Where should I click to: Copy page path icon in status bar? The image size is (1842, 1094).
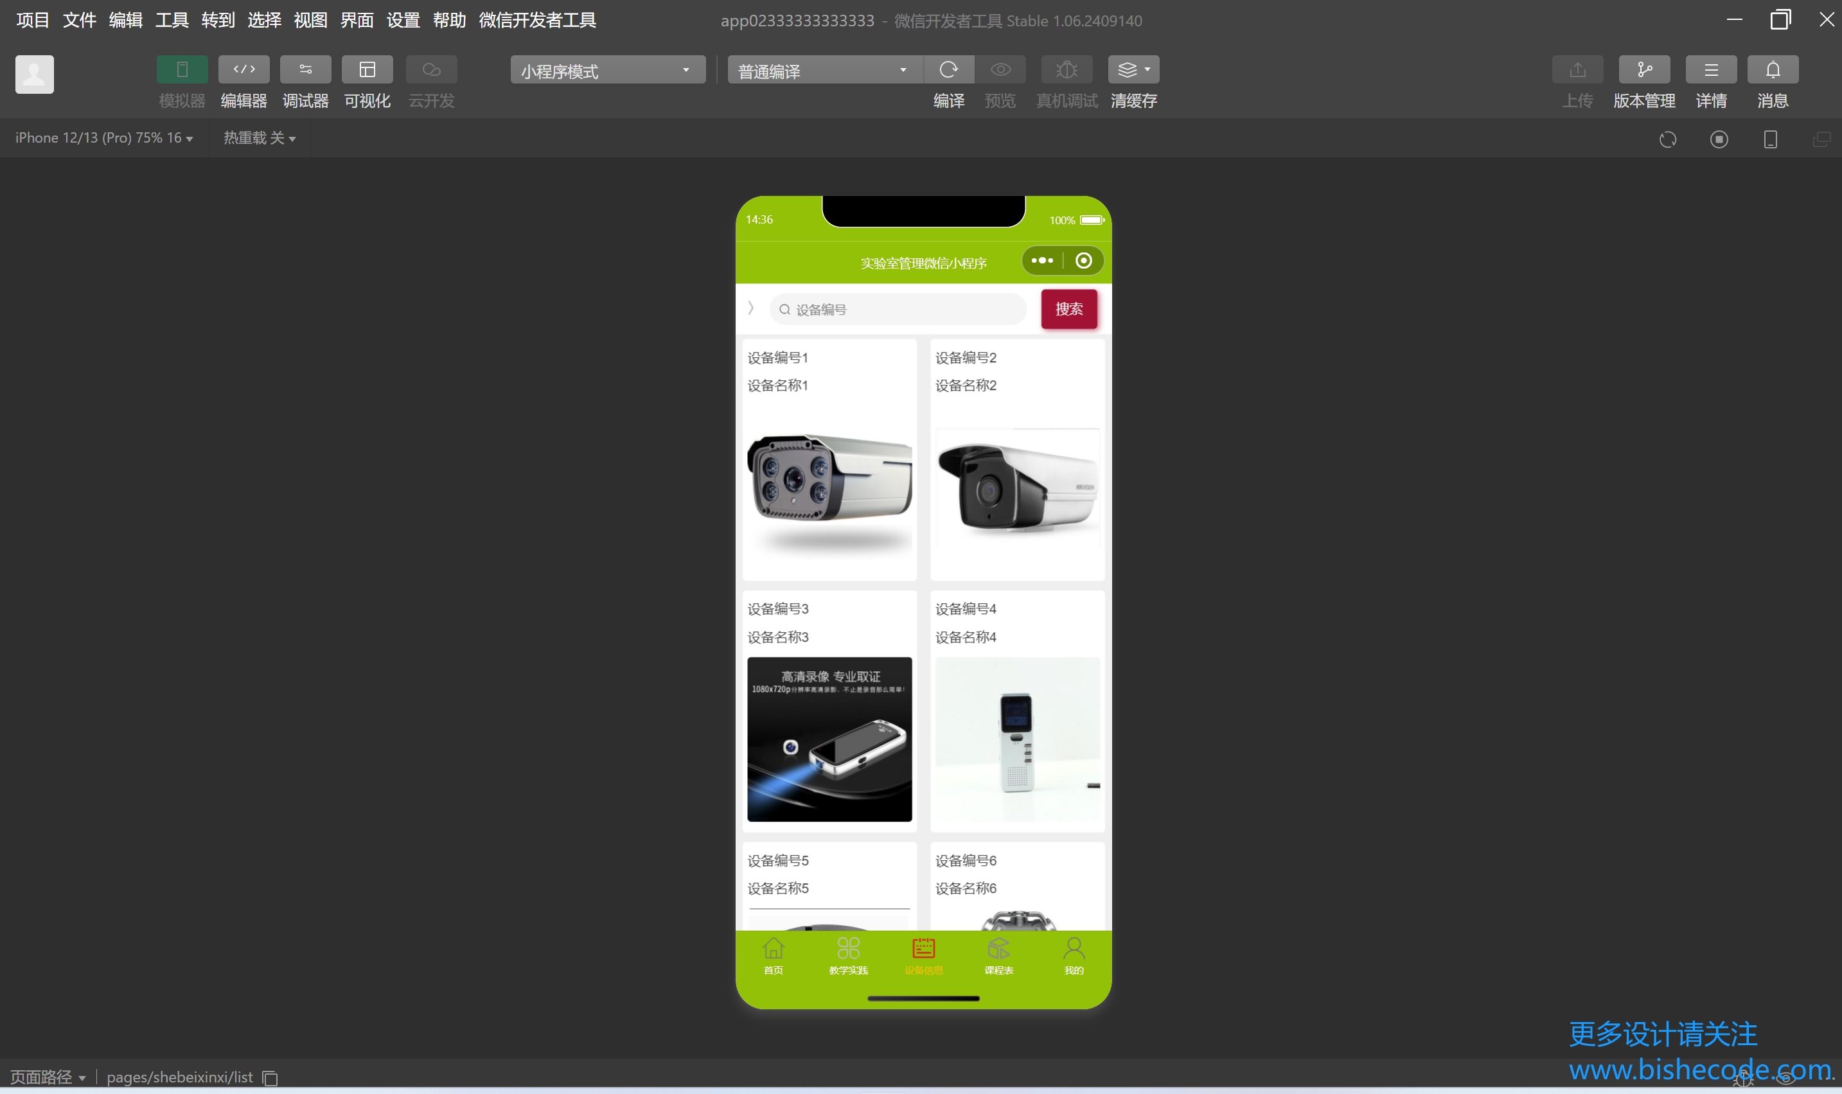(x=270, y=1078)
